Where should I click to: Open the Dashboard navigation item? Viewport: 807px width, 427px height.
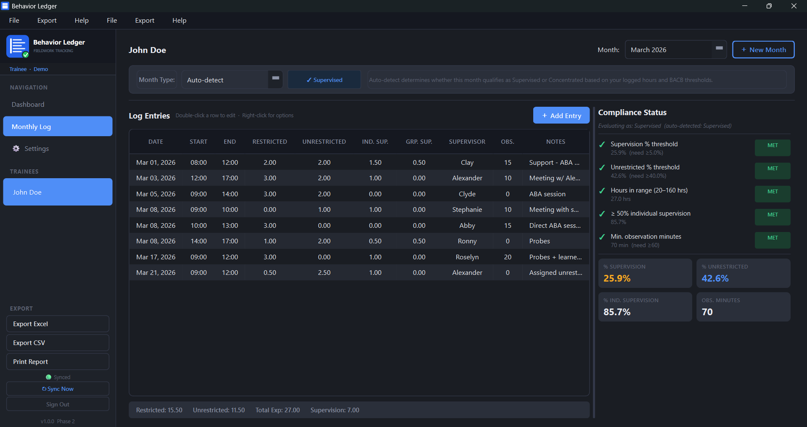[x=28, y=104]
